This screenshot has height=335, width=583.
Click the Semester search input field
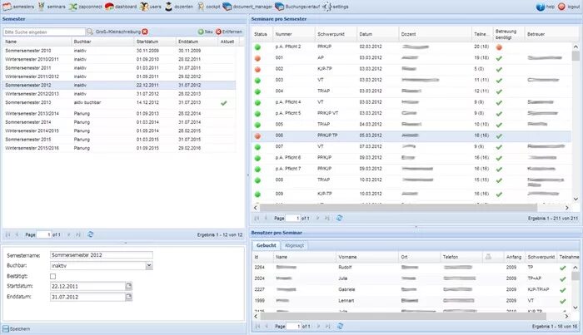[x=44, y=32]
